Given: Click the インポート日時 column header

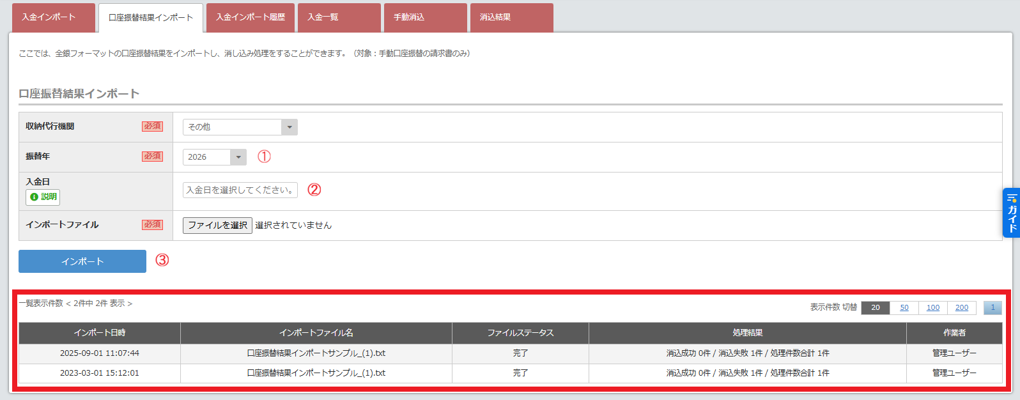Looking at the screenshot, I should click(x=100, y=333).
